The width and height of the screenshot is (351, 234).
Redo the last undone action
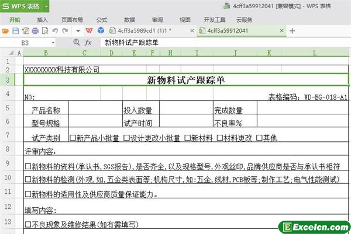pyautogui.click(x=65, y=30)
